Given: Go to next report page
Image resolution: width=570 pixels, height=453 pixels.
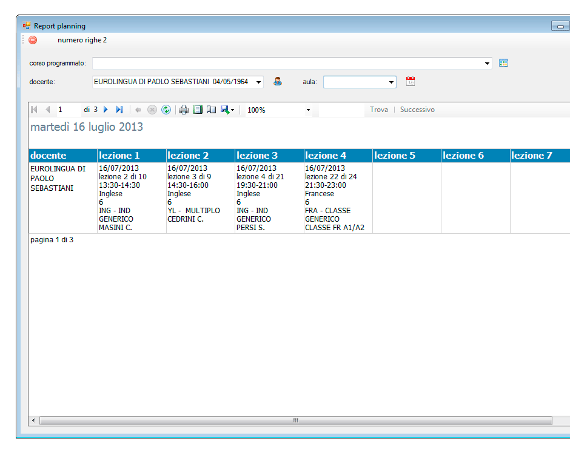Looking at the screenshot, I should click(x=106, y=110).
